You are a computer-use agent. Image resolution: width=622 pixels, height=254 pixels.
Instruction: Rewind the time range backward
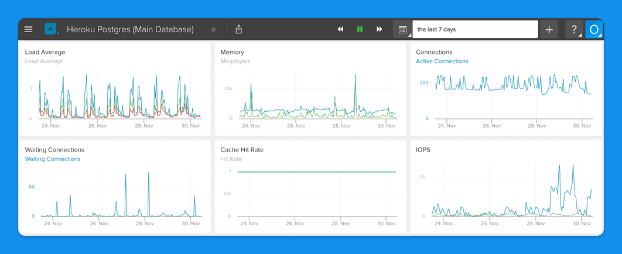(340, 29)
